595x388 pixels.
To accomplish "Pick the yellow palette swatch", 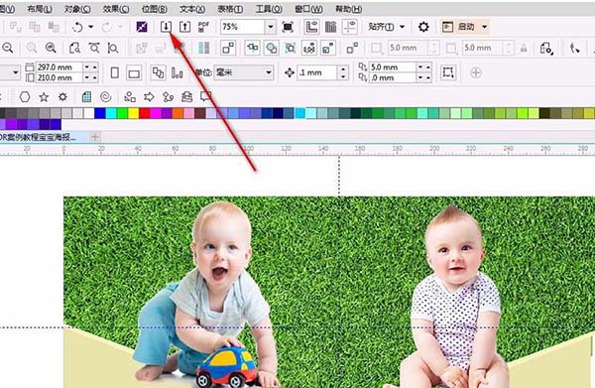I will 134,113.
